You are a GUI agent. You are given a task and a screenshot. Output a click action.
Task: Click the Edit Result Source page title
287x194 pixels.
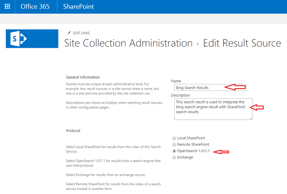[x=242, y=44]
